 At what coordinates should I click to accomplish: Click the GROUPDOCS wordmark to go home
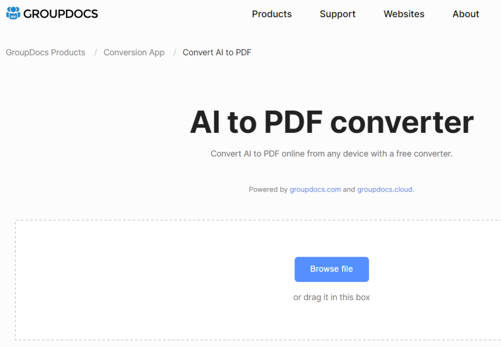click(x=60, y=13)
